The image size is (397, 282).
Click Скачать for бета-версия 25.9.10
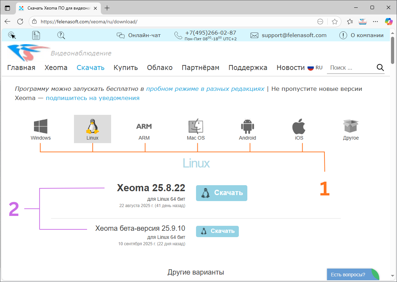point(217,231)
